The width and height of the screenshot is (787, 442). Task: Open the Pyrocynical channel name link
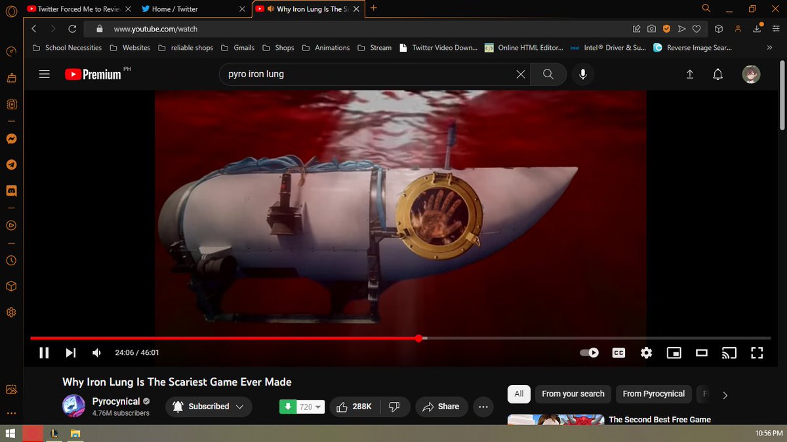(x=116, y=401)
